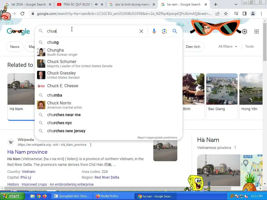Image resolution: width=267 pixels, height=200 pixels.
Task: Expand the All filters dropdown
Action: pos(228,46)
